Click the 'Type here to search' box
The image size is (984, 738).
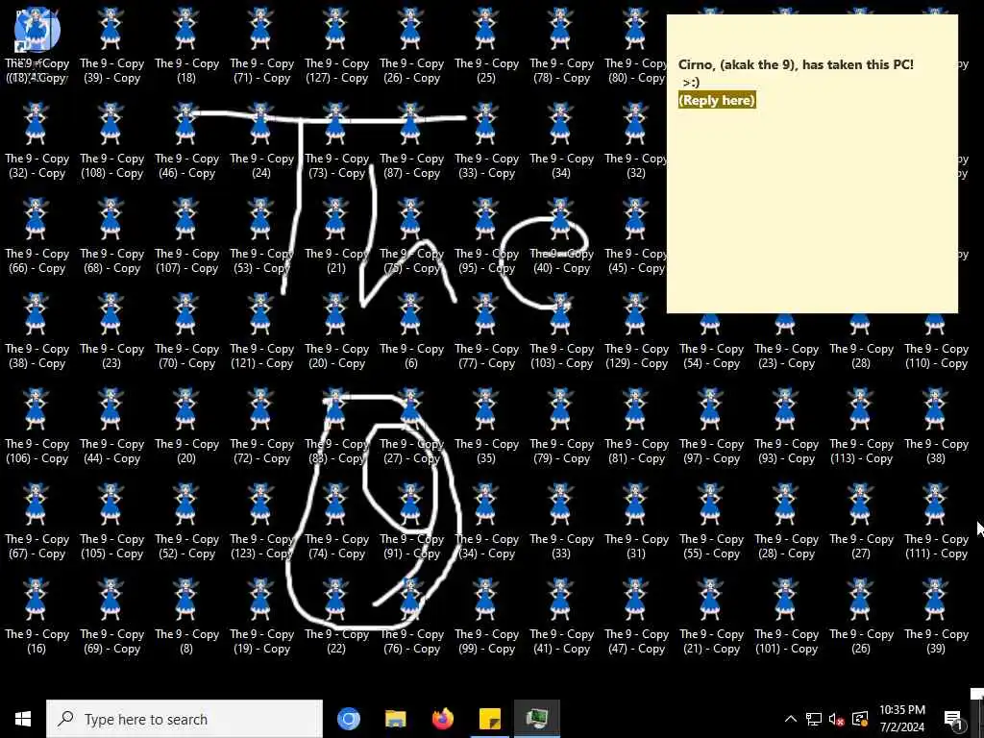pos(184,719)
